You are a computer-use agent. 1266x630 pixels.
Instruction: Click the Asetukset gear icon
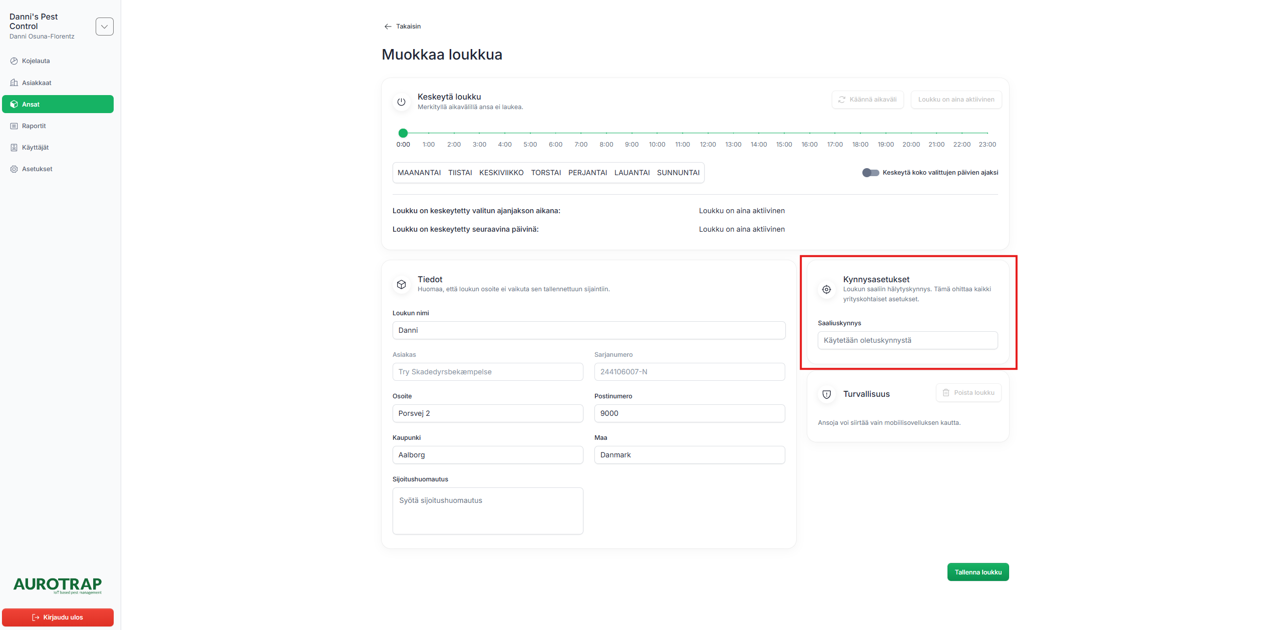tap(14, 169)
